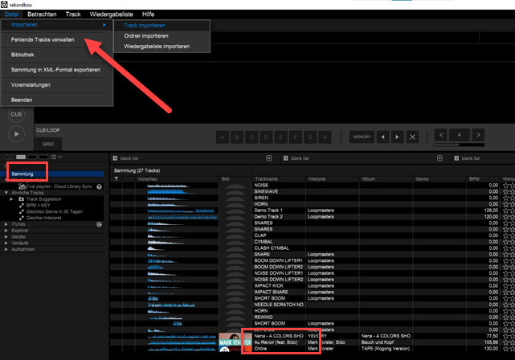Sort by the Interpret column header
Screen dimensions: 515x360
333,179
